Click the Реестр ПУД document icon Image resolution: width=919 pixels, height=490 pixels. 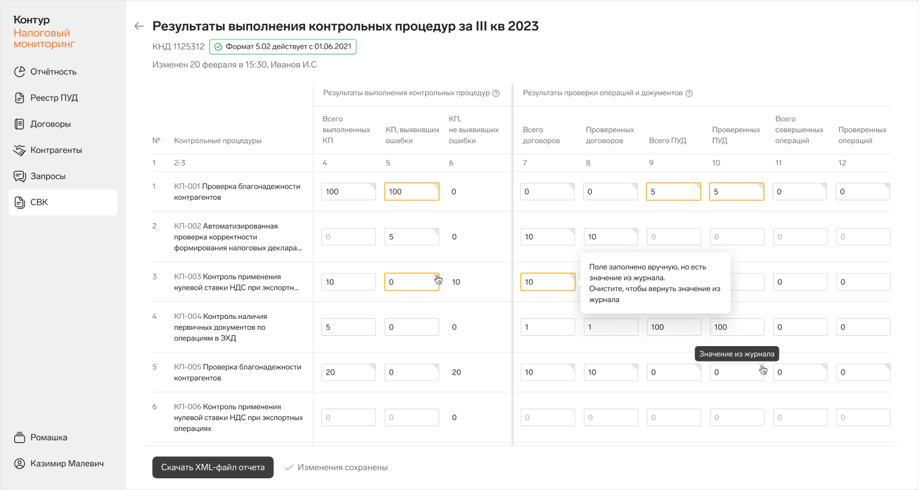click(19, 98)
